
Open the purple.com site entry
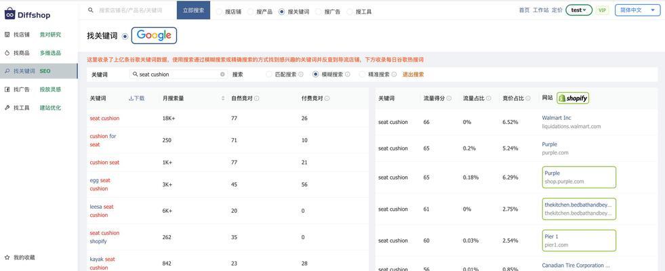point(555,148)
